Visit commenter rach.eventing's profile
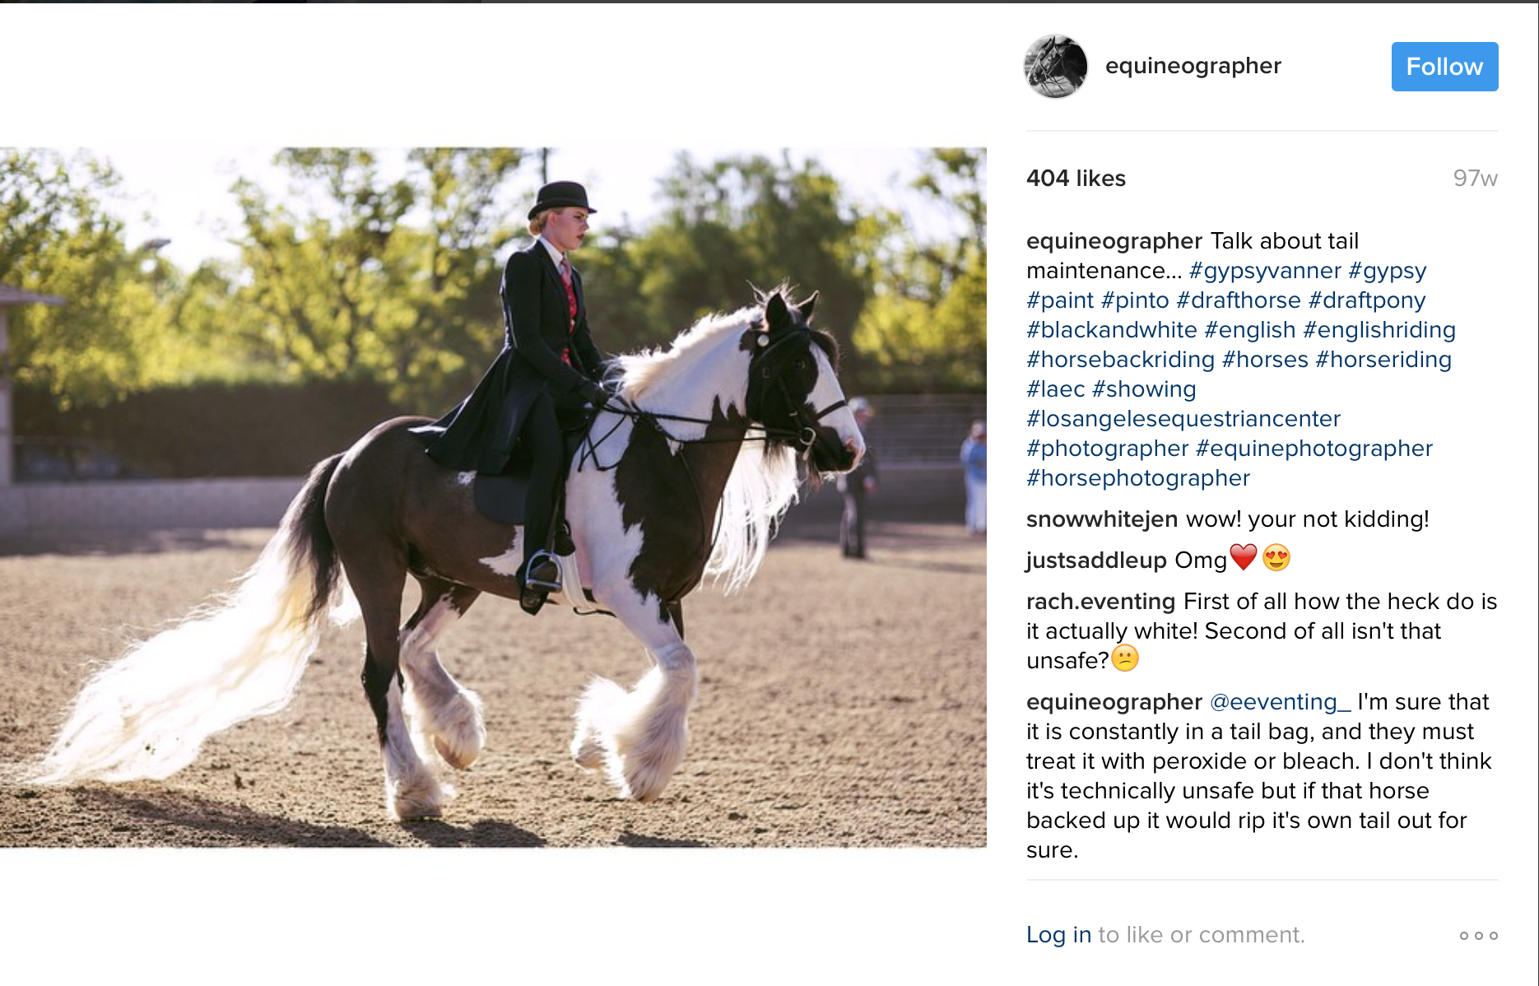This screenshot has width=1539, height=986. coord(1100,602)
